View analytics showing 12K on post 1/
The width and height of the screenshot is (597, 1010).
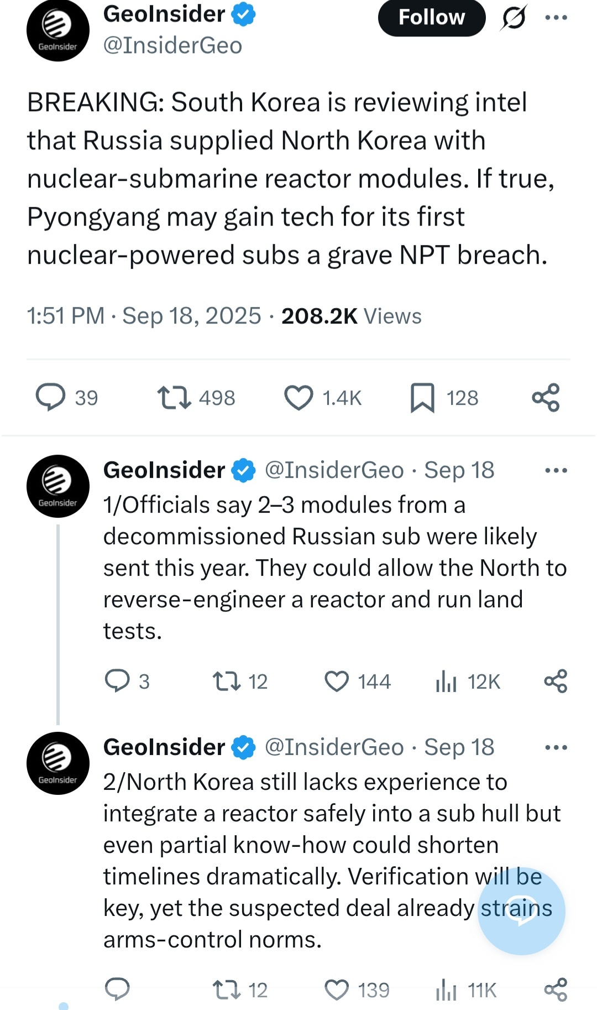point(446,681)
